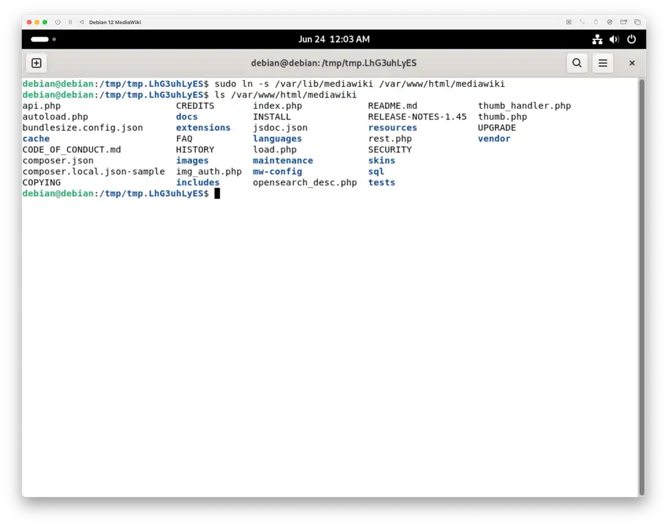Click the images directory name

point(192,161)
